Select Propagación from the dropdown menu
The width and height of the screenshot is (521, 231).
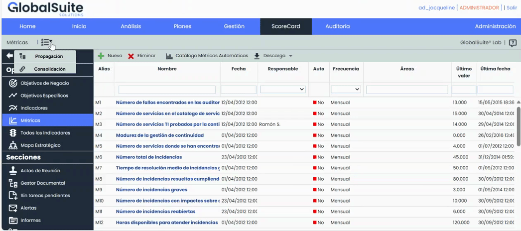click(x=49, y=57)
